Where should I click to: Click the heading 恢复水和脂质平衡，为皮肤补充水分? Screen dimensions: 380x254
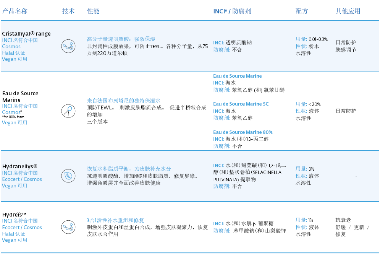click(x=129, y=169)
